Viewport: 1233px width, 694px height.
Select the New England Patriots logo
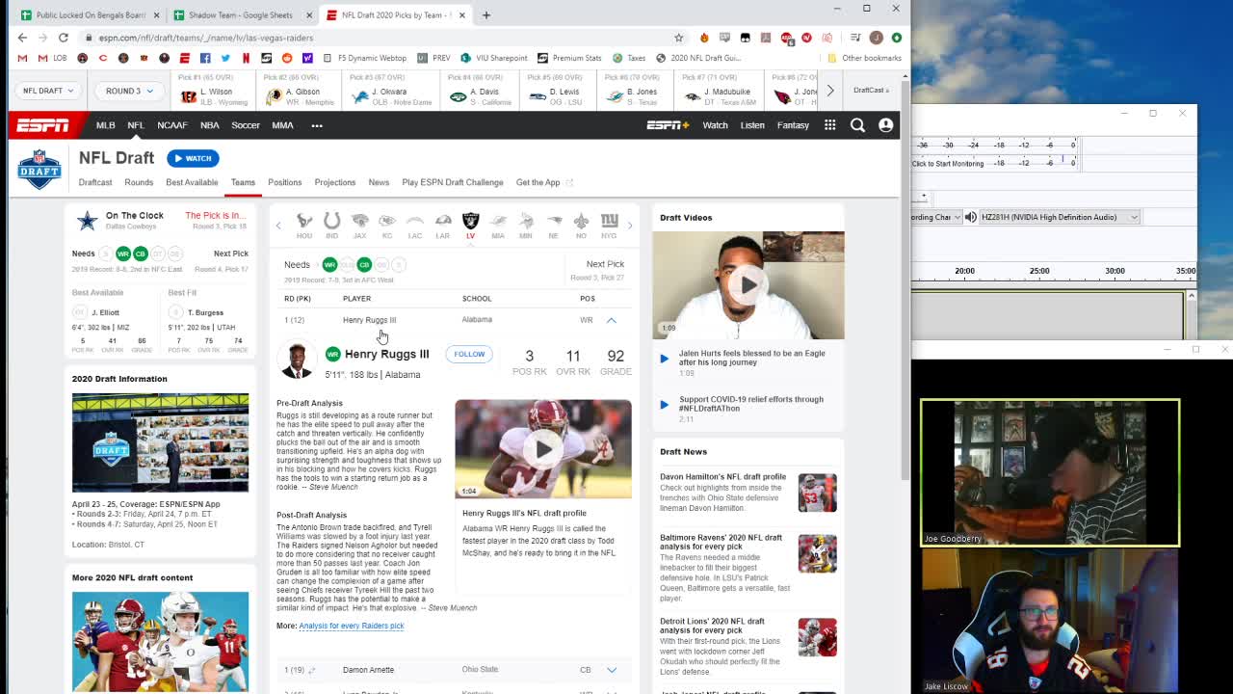tap(554, 221)
